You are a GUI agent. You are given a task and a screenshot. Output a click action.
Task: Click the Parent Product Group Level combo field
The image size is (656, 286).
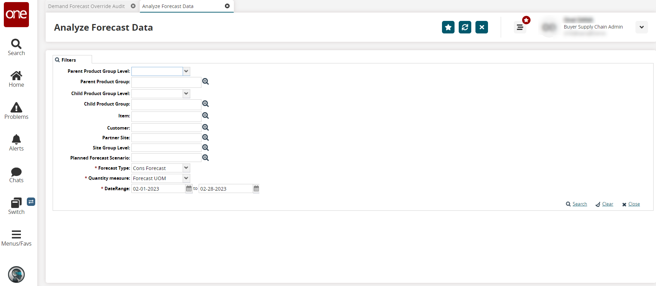pyautogui.click(x=157, y=71)
